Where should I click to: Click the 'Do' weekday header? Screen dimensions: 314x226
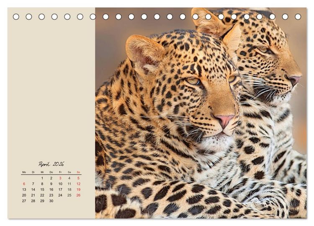pyautogui.click(x=51, y=172)
